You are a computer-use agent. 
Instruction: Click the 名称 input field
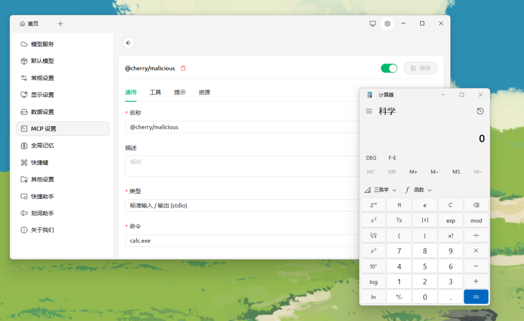[x=242, y=127]
